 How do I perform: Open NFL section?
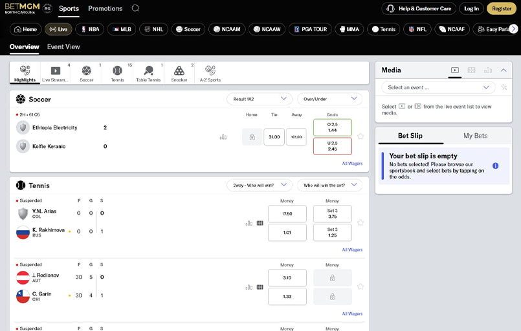point(417,29)
